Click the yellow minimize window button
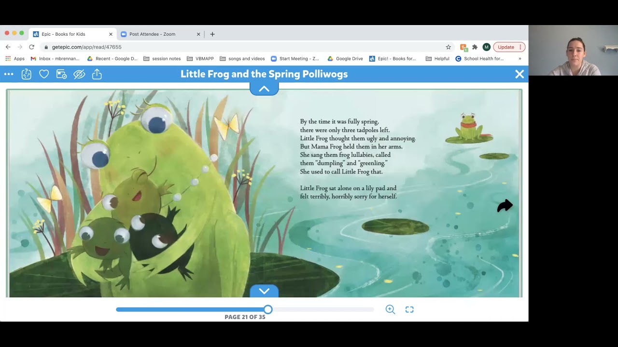The image size is (618, 347). pos(14,33)
